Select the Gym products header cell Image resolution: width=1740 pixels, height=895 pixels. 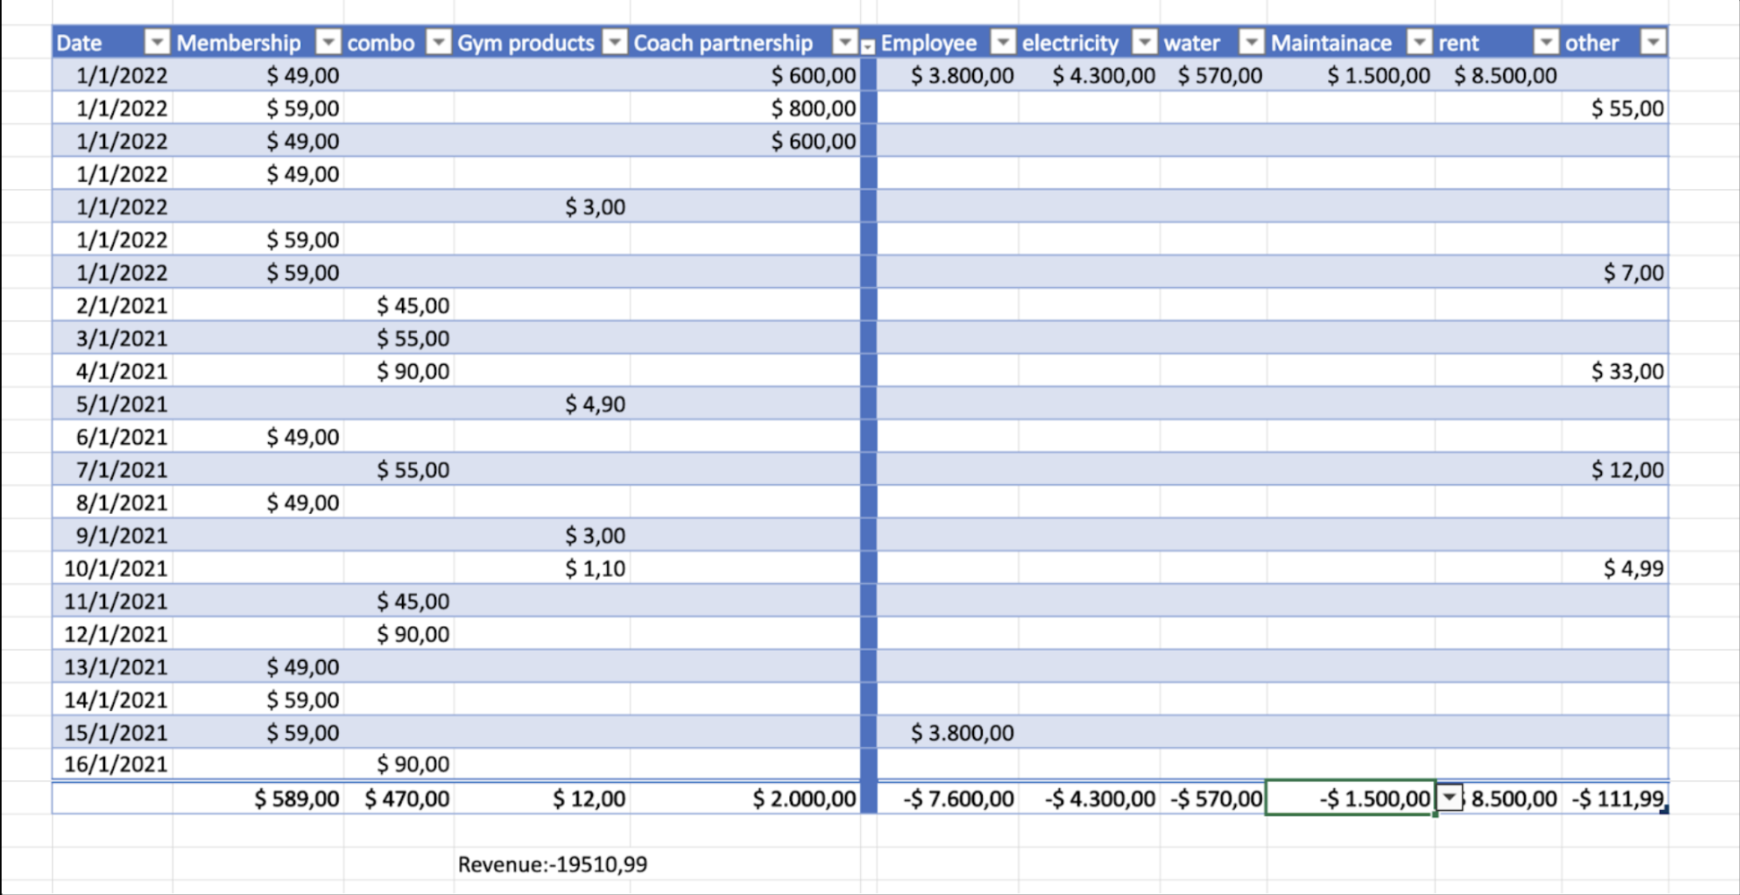(542, 42)
